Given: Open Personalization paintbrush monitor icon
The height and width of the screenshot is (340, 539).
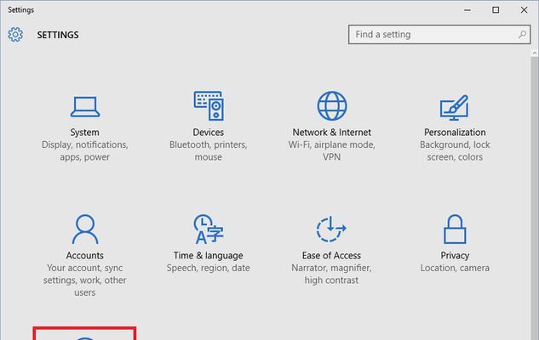Looking at the screenshot, I should point(455,107).
